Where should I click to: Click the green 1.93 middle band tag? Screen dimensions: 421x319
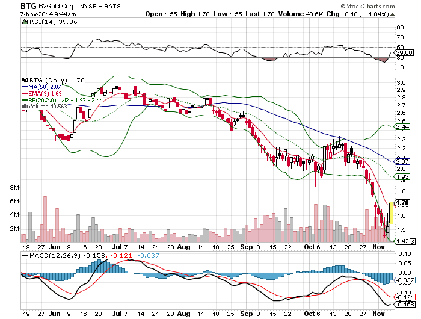point(402,176)
